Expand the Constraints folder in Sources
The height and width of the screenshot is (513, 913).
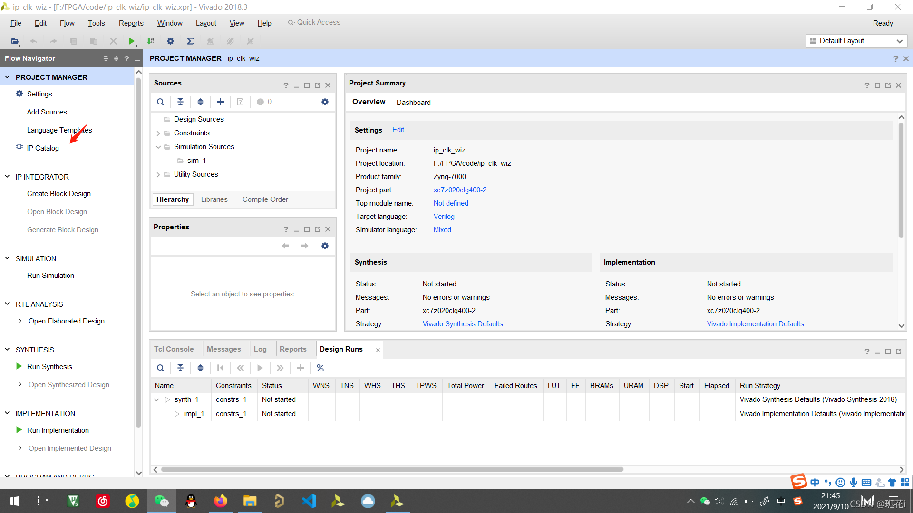(x=158, y=133)
